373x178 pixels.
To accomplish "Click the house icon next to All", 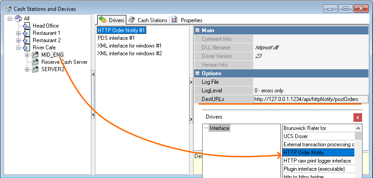I will click(x=18, y=19).
